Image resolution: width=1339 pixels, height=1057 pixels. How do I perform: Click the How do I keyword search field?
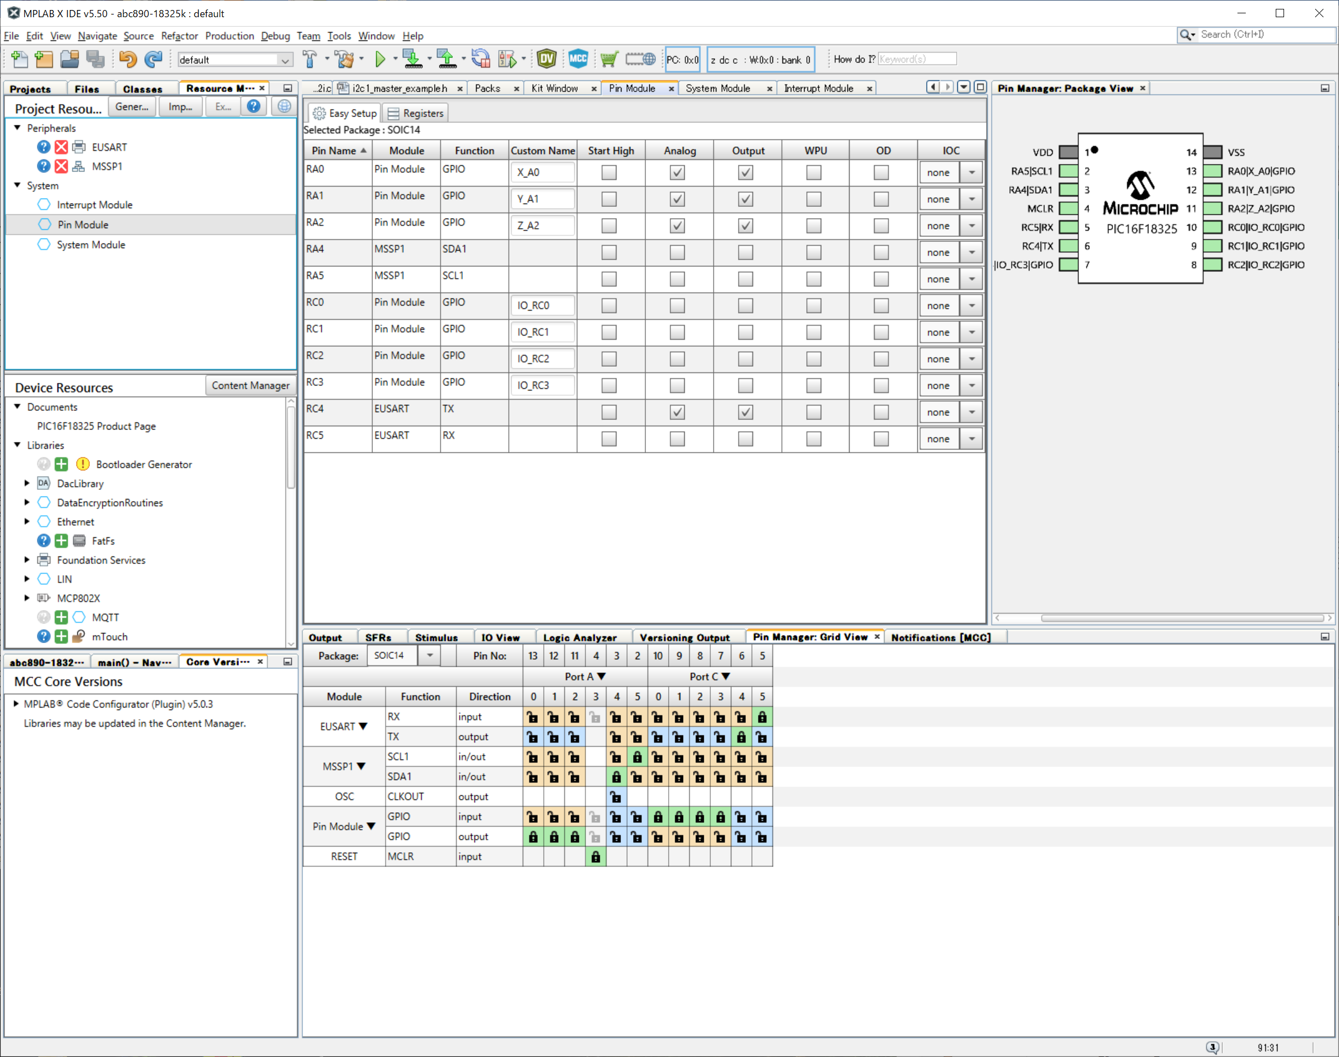click(x=917, y=59)
